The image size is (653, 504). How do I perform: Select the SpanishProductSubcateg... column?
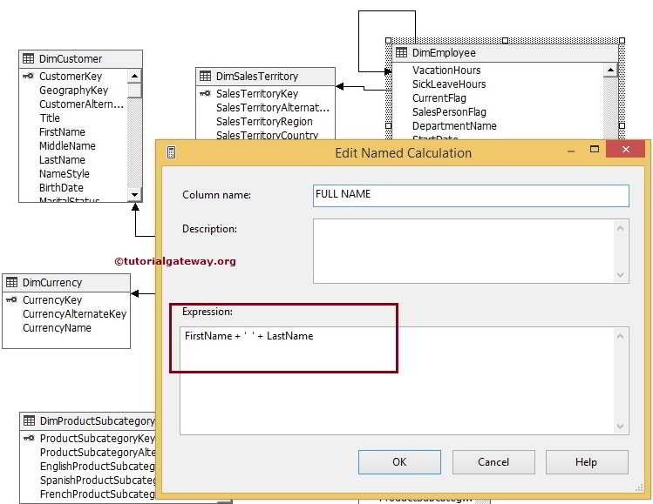pyautogui.click(x=98, y=480)
